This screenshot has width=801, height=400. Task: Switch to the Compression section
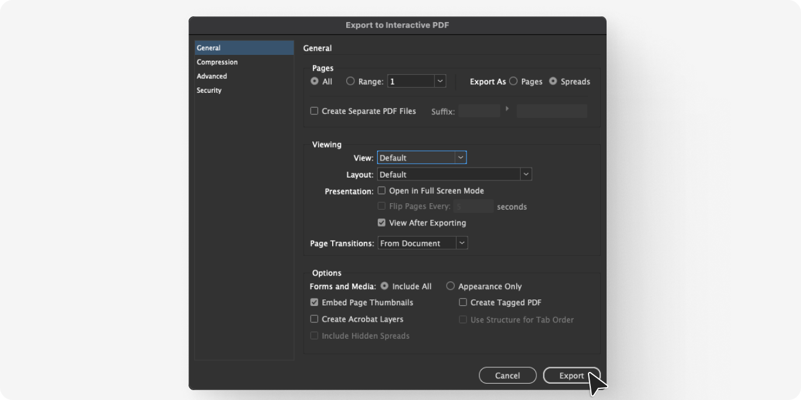pos(217,62)
